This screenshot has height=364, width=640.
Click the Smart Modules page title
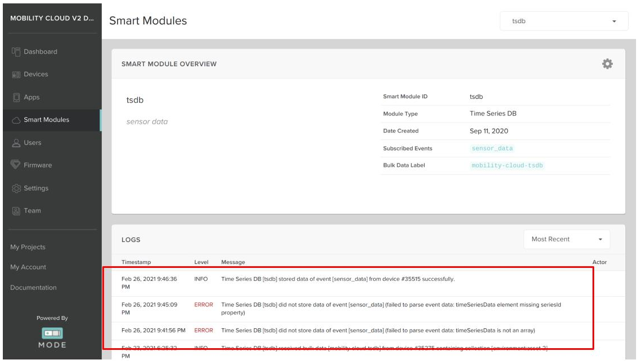coord(148,21)
